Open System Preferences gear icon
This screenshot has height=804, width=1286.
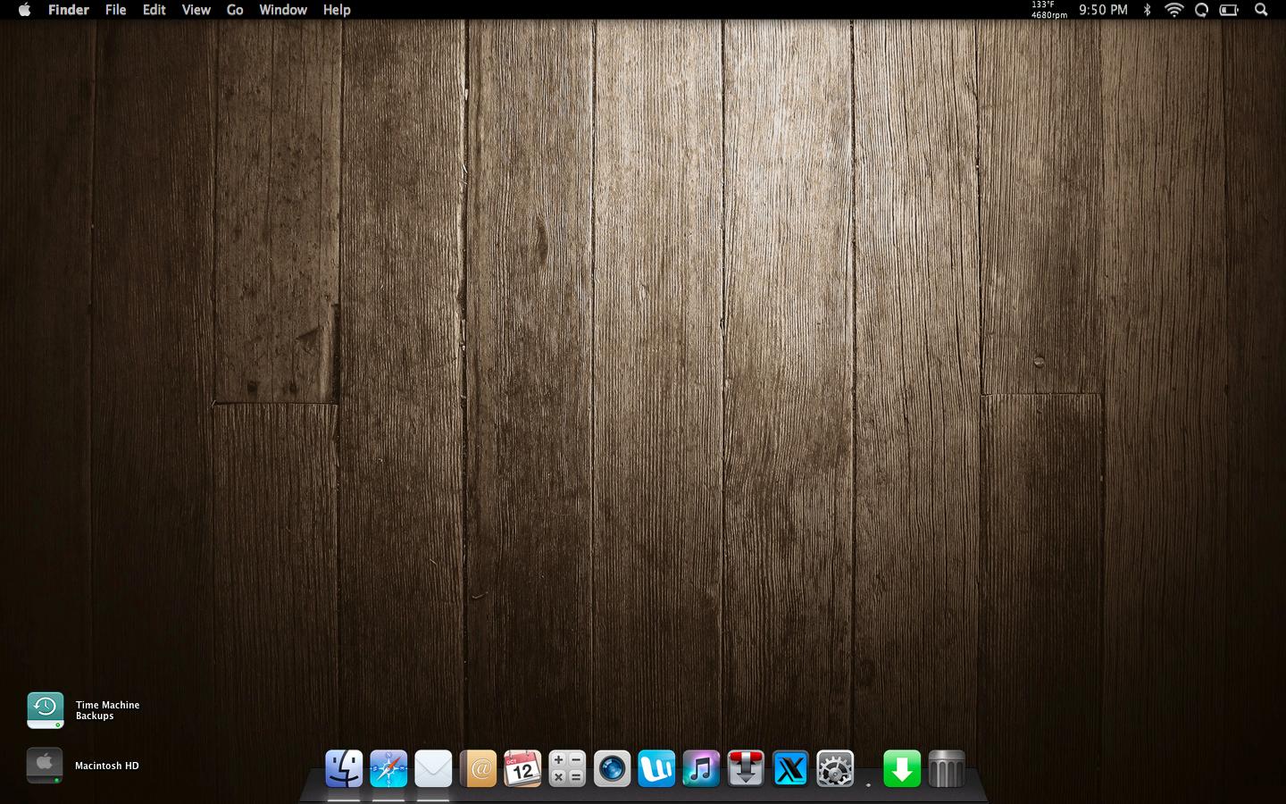coord(835,768)
